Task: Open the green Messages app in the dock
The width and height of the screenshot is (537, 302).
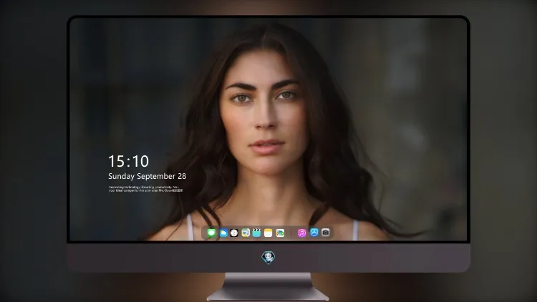Action: tap(211, 233)
